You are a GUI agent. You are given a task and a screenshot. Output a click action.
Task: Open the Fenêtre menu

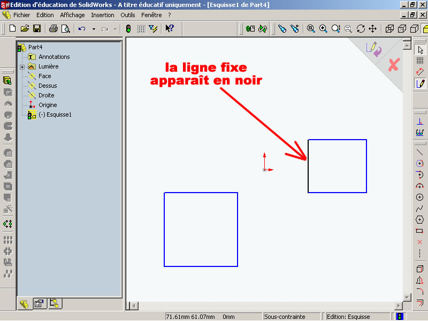151,15
